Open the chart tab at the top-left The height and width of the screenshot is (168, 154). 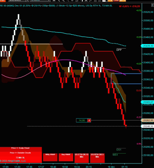(x=3, y=1)
